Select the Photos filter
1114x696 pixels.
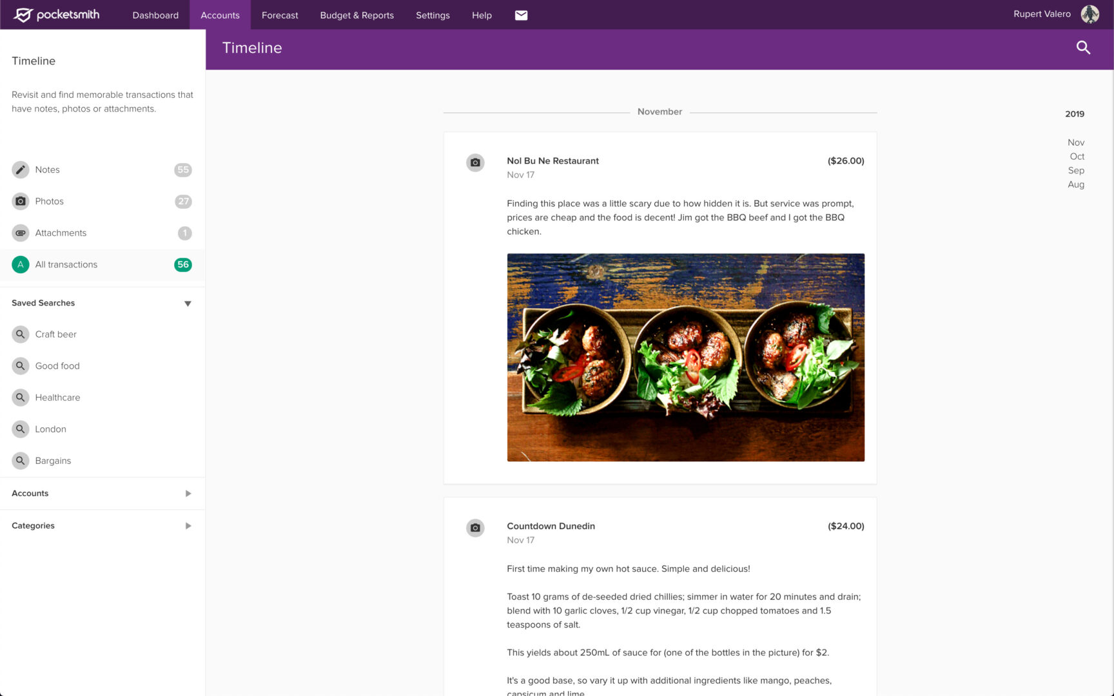pyautogui.click(x=103, y=201)
